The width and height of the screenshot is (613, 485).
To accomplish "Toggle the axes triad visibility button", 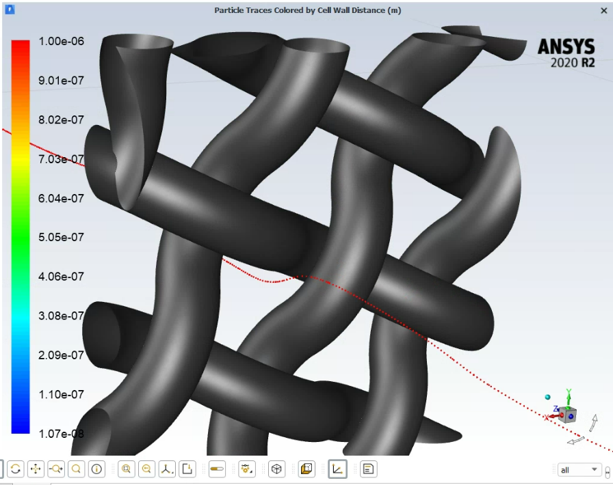I will click(x=337, y=469).
